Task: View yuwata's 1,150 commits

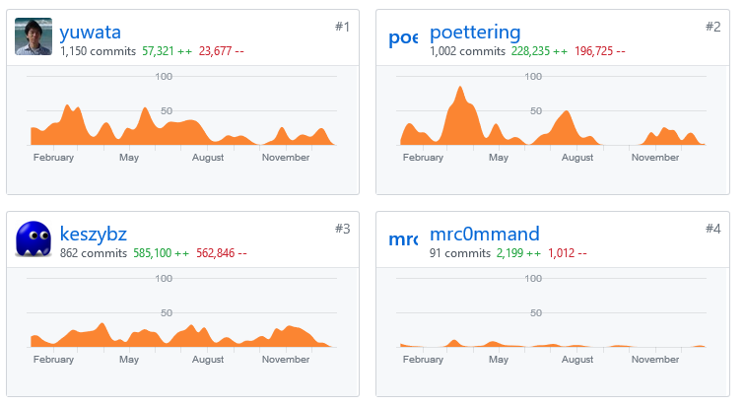Action: coord(98,51)
